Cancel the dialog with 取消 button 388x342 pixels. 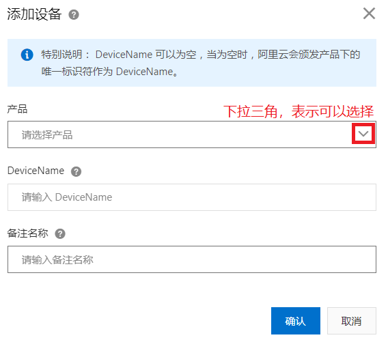coord(351,321)
